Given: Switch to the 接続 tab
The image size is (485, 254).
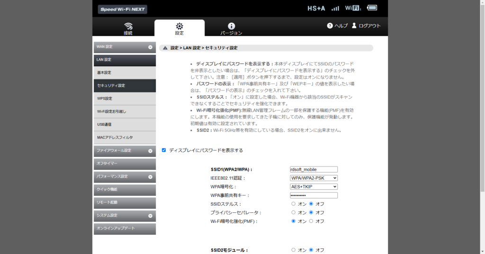Looking at the screenshot, I should click(128, 28).
